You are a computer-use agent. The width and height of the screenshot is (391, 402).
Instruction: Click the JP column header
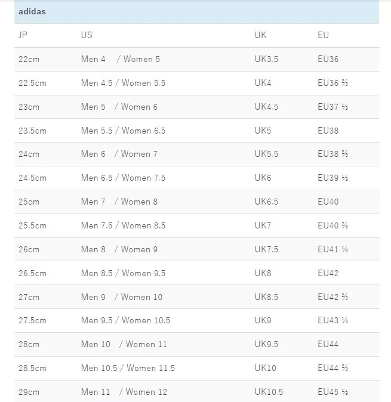[23, 35]
